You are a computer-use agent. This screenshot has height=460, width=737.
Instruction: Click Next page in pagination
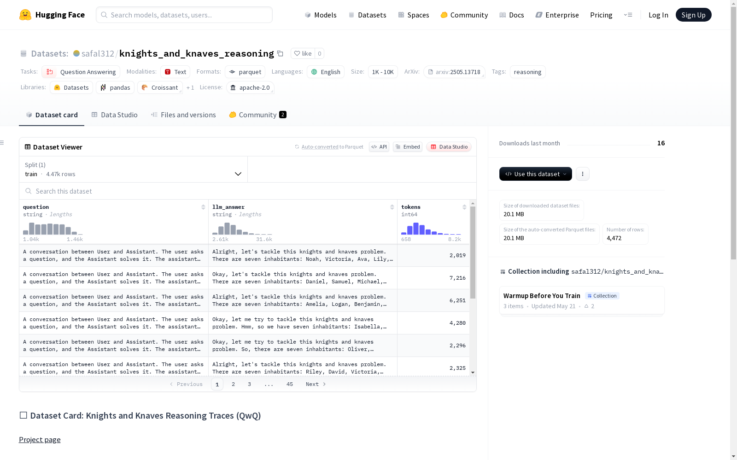(x=316, y=384)
